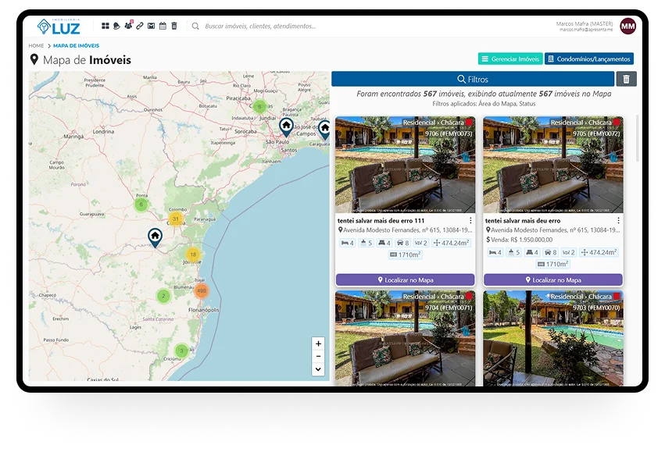
Task: Click the green 3 cluster near Criciúma
Action: click(x=181, y=351)
